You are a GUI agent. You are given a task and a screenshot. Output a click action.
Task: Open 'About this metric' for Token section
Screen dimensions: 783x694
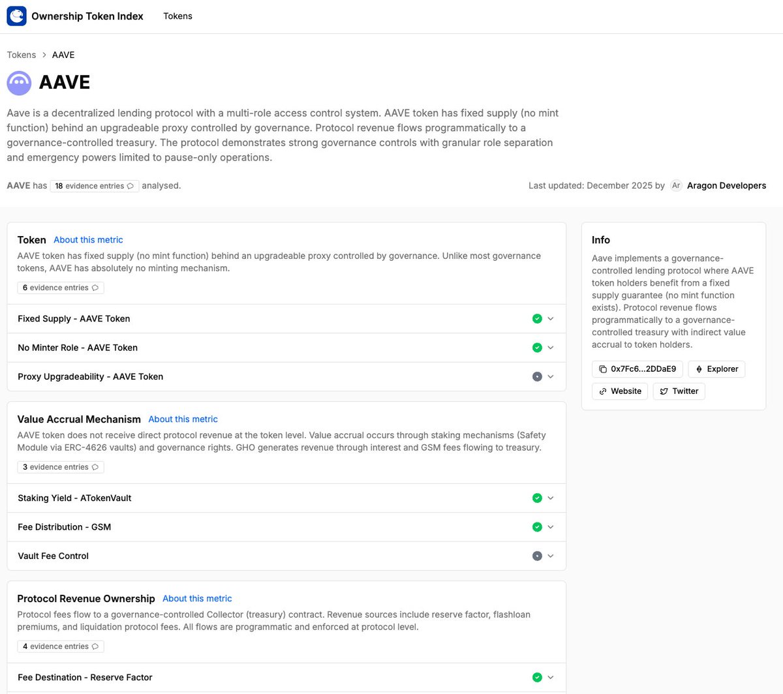click(88, 240)
